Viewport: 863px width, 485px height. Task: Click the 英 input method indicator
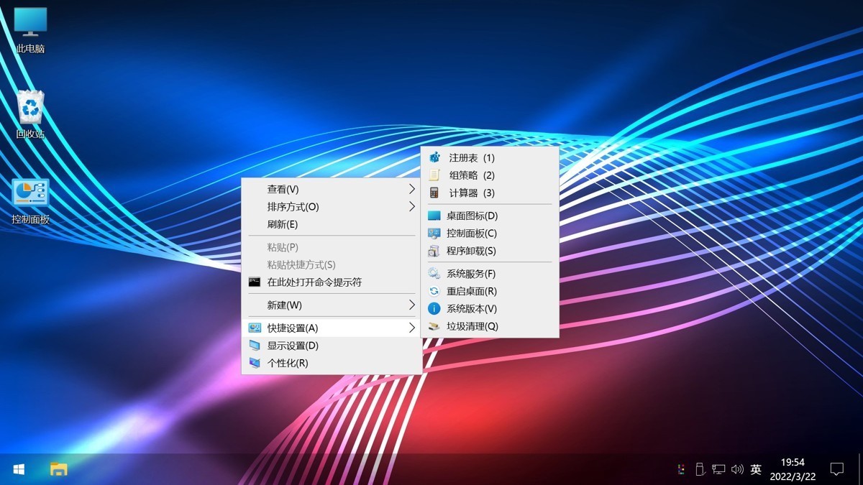755,468
